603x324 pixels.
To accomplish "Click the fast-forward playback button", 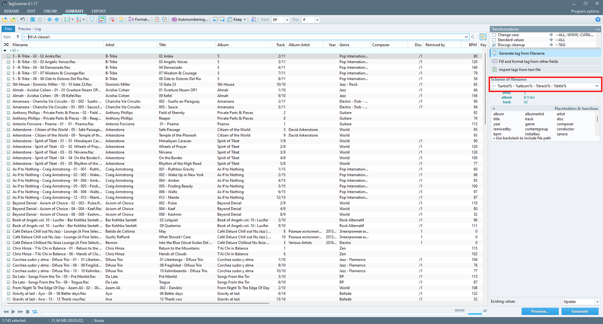I will 21,312.
